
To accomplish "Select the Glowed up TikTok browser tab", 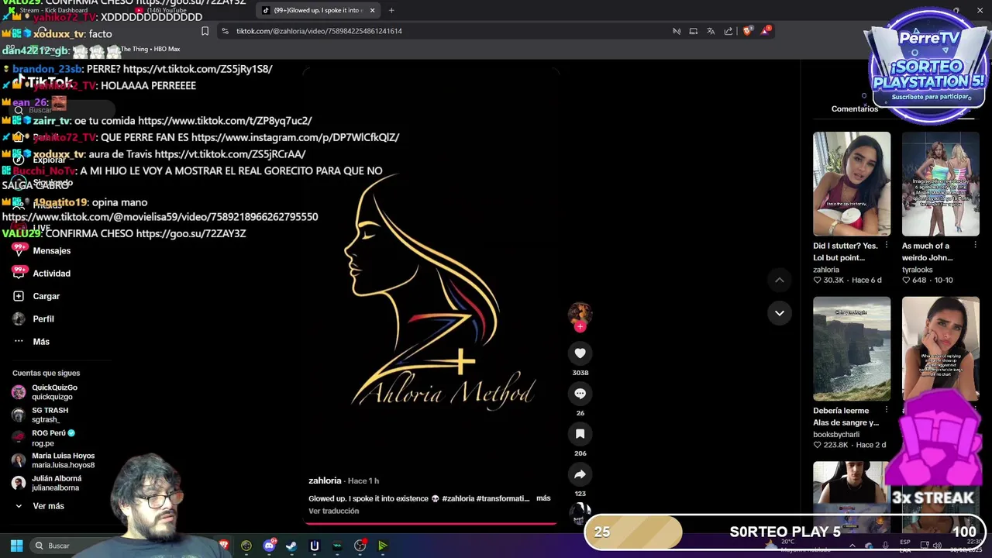I will click(318, 10).
